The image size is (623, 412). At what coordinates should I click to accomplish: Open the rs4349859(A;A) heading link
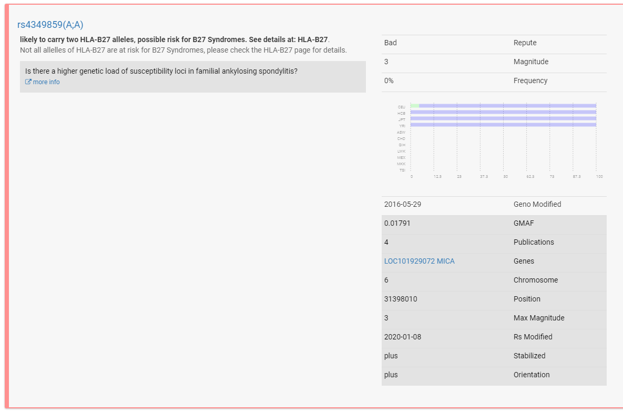[x=50, y=25]
